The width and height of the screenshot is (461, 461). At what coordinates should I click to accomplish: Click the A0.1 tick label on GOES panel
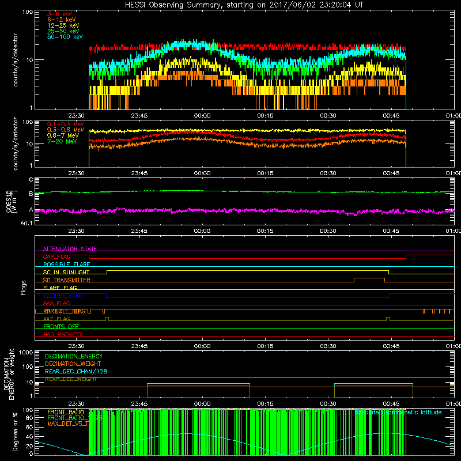point(27,223)
